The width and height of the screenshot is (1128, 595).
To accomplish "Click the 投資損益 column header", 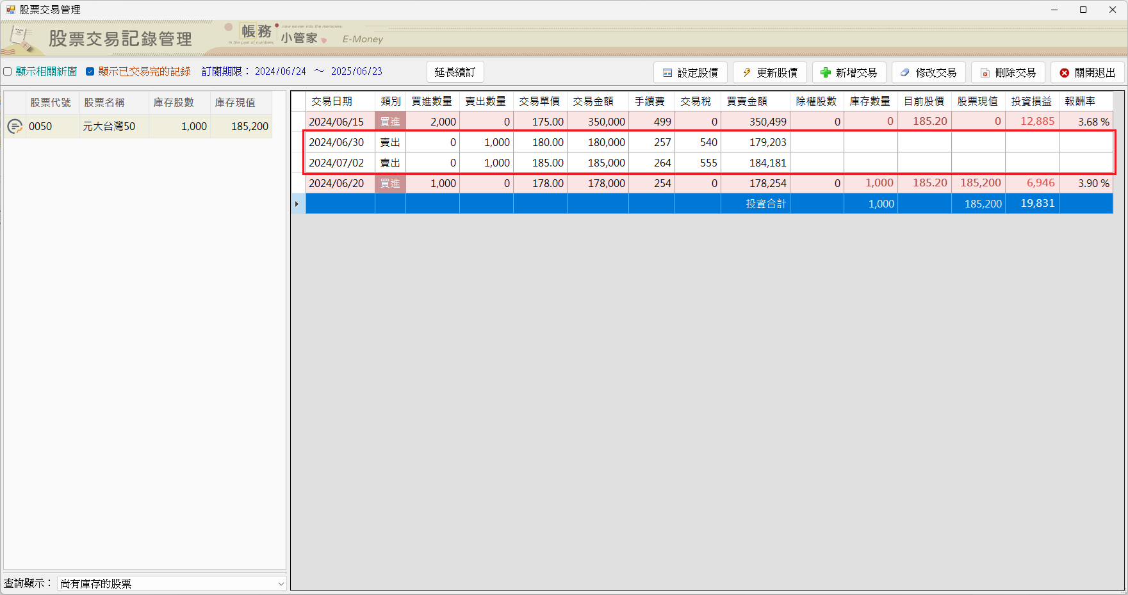I will coord(1032,101).
